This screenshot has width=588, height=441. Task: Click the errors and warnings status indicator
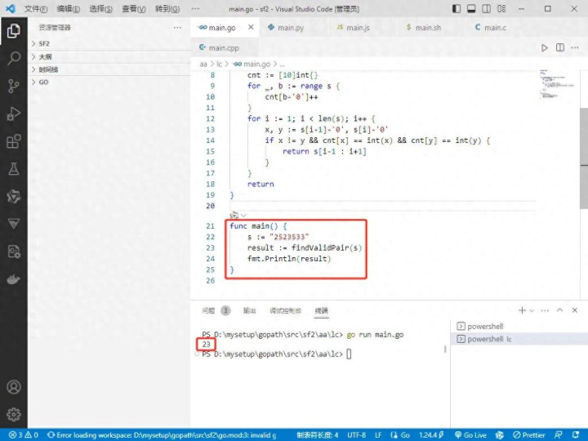(23, 435)
